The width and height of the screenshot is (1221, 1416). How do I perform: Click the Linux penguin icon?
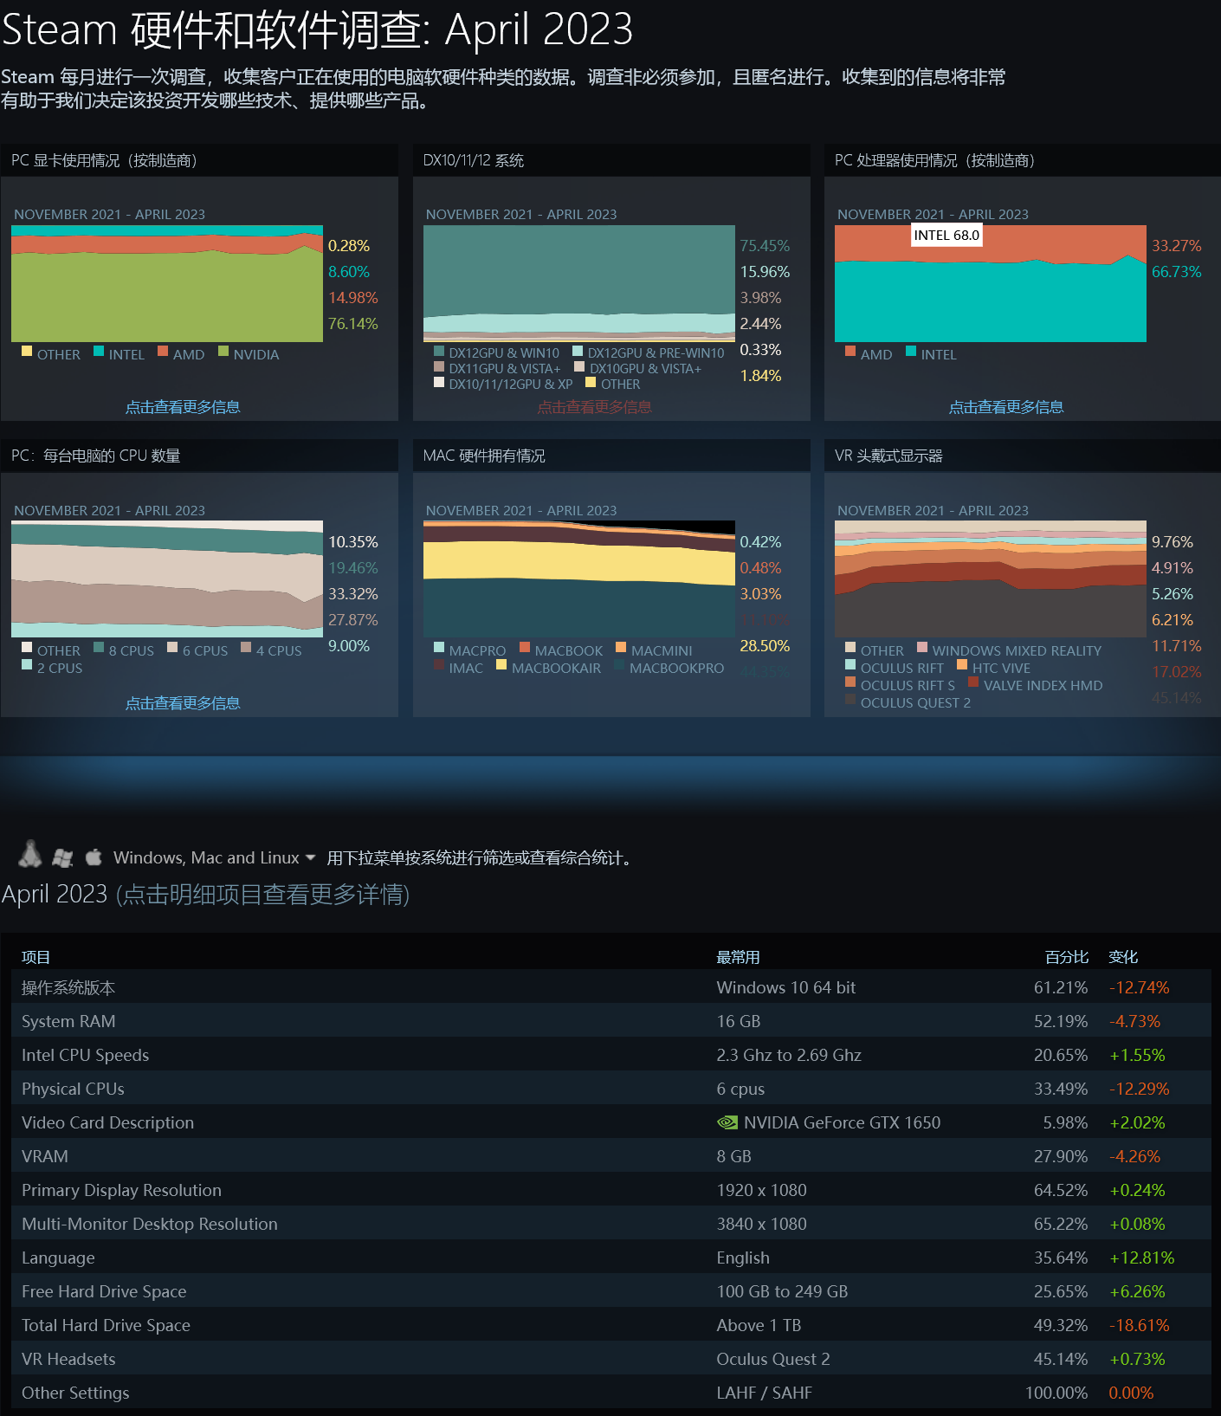point(30,855)
